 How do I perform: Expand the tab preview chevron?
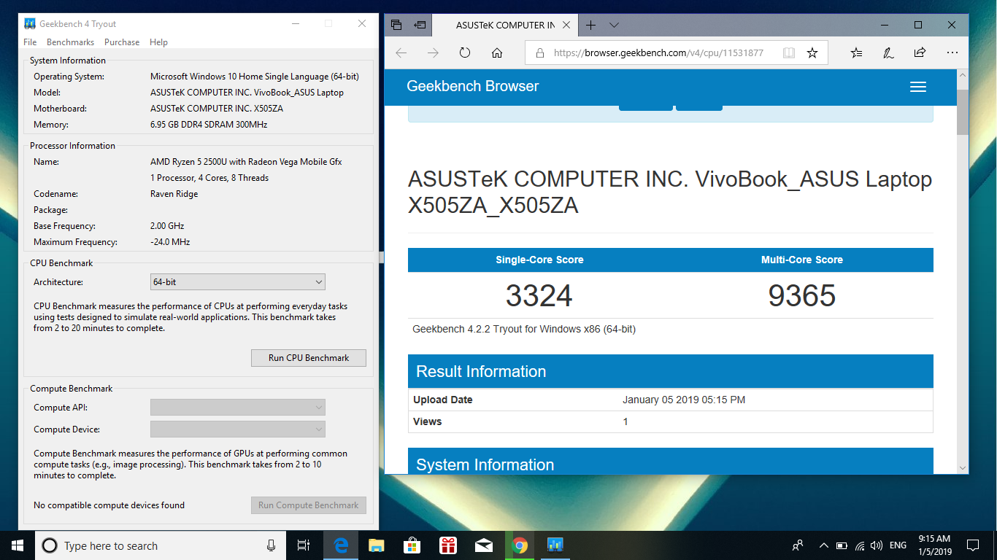click(614, 25)
